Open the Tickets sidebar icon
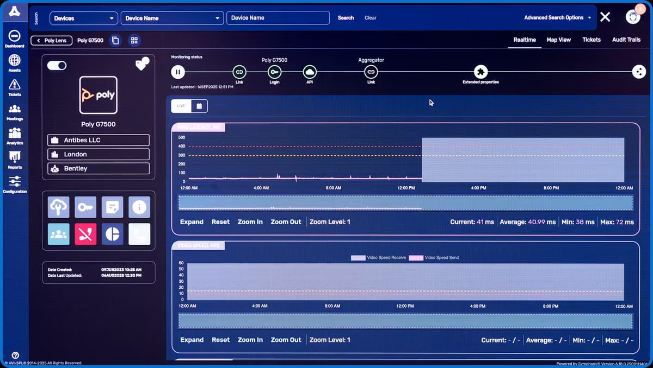Viewport: 653px width, 368px height. pos(15,87)
